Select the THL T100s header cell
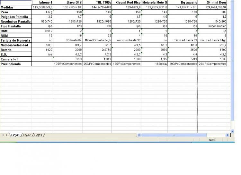 (97, 3)
